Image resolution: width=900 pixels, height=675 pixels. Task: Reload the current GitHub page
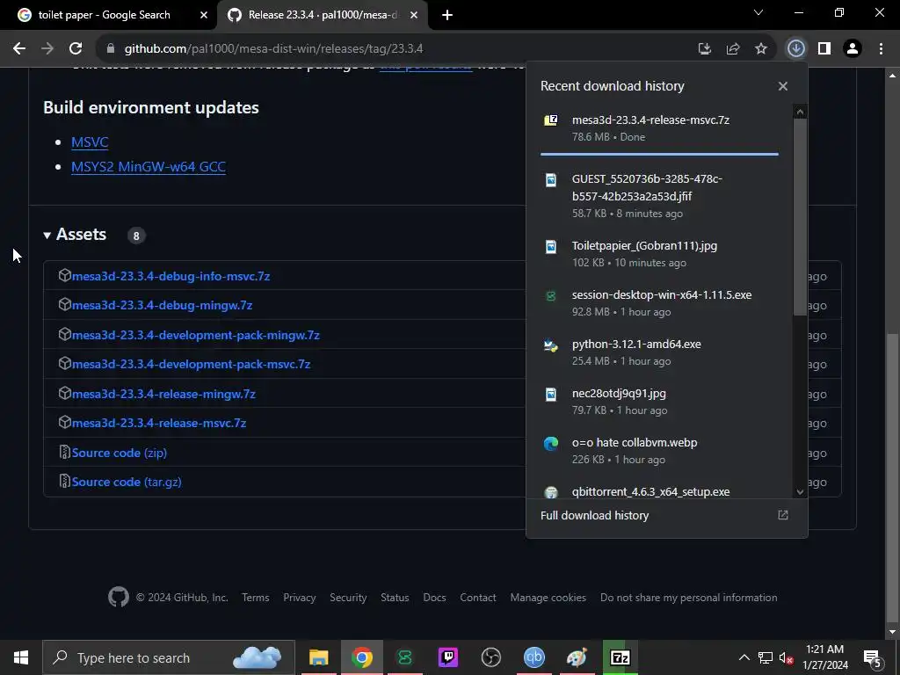pos(76,49)
